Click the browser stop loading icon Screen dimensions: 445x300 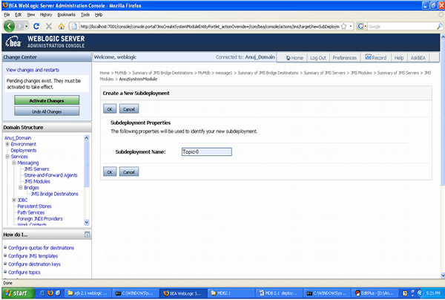tap(49, 27)
